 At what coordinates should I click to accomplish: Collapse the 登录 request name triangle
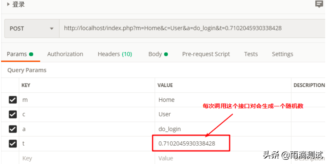coord(8,5)
